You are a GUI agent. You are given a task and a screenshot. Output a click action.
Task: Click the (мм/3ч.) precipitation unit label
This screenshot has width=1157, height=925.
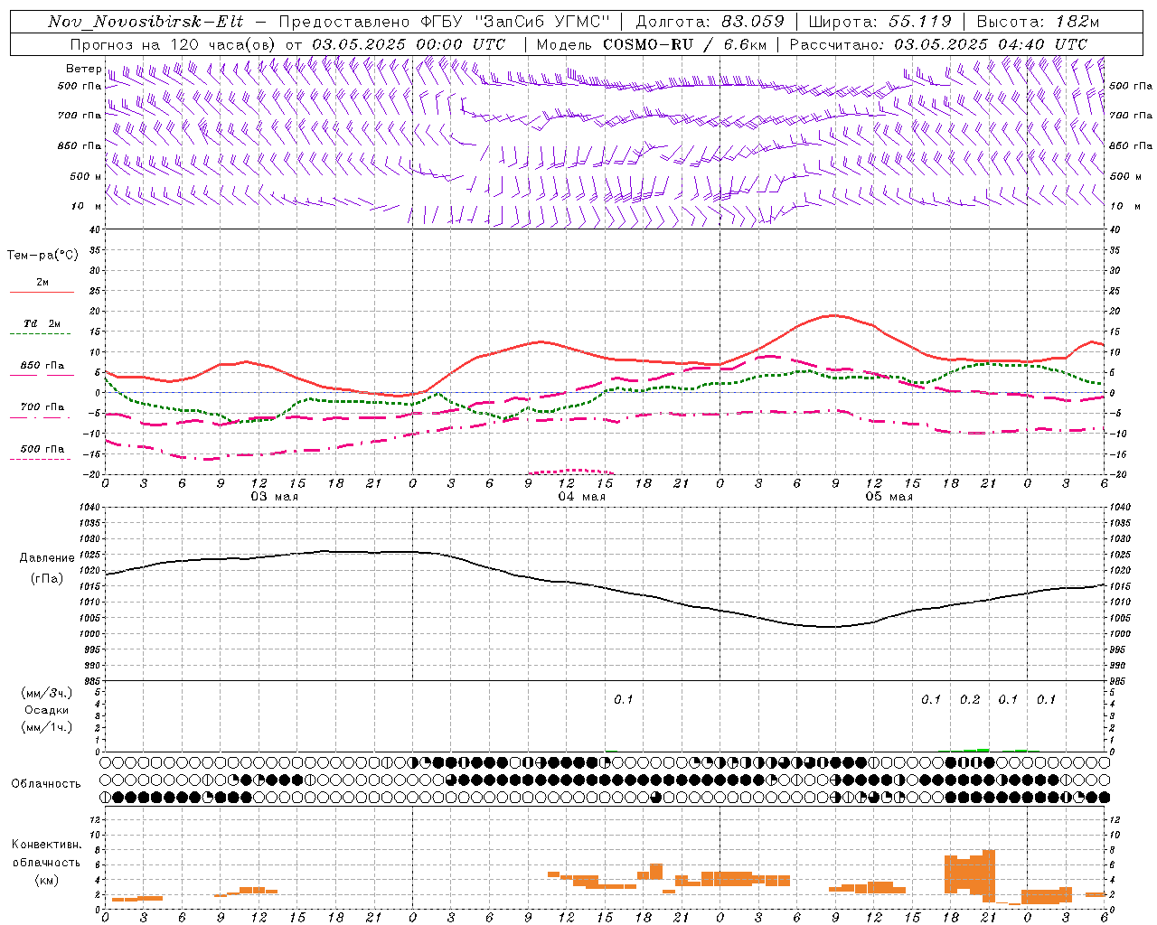point(46,693)
